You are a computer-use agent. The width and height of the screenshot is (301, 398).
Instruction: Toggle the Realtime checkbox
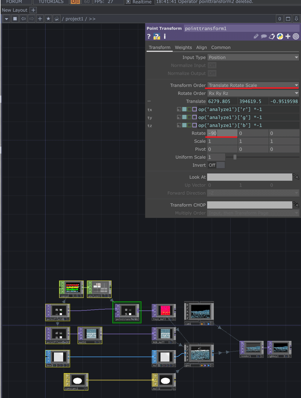click(x=128, y=2)
